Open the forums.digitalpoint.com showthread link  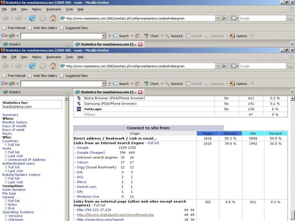coord(115,215)
